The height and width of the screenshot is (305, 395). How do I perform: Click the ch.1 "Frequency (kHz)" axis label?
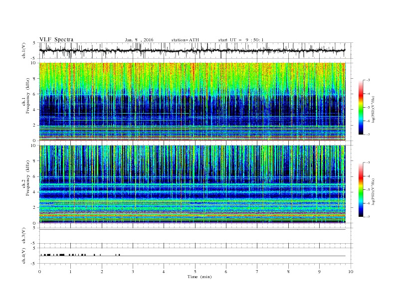coord(28,96)
